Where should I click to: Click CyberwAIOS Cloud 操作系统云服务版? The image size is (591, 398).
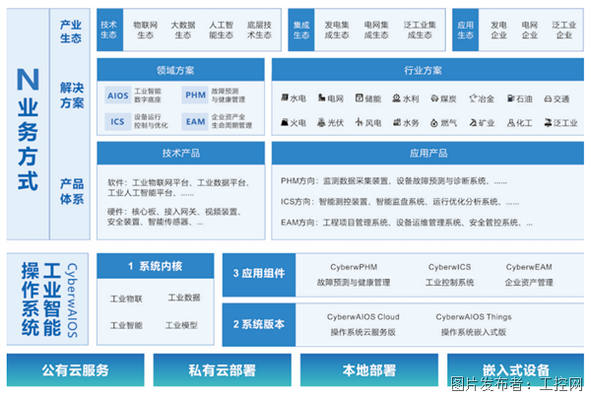pyautogui.click(x=362, y=324)
